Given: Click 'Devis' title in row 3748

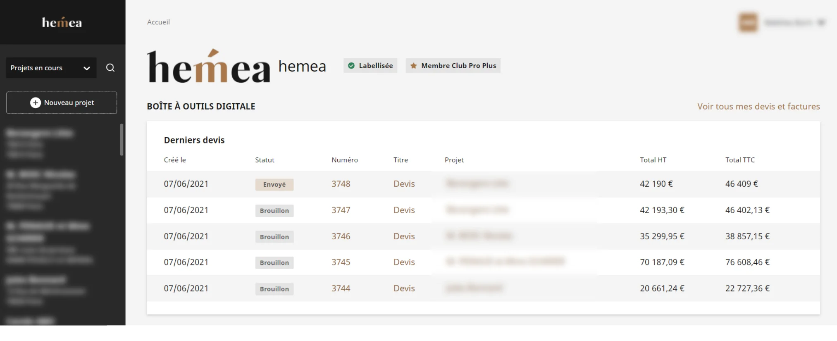Looking at the screenshot, I should (404, 184).
